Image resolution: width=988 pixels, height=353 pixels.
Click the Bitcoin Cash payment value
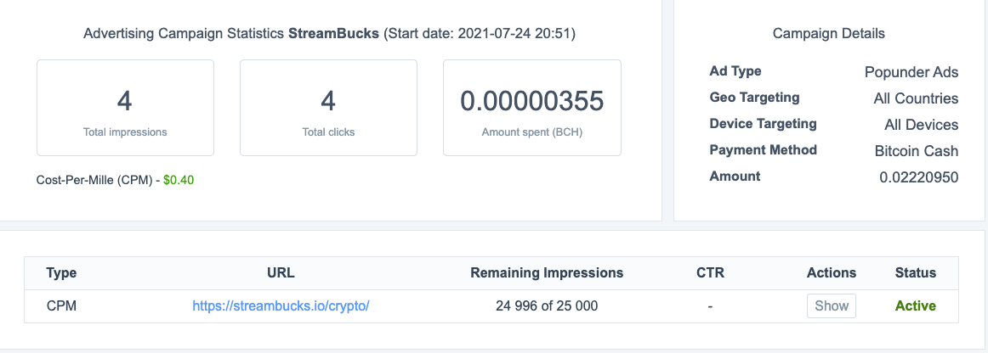tap(917, 151)
